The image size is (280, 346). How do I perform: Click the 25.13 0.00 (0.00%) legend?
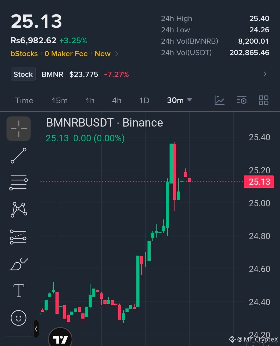pos(85,138)
